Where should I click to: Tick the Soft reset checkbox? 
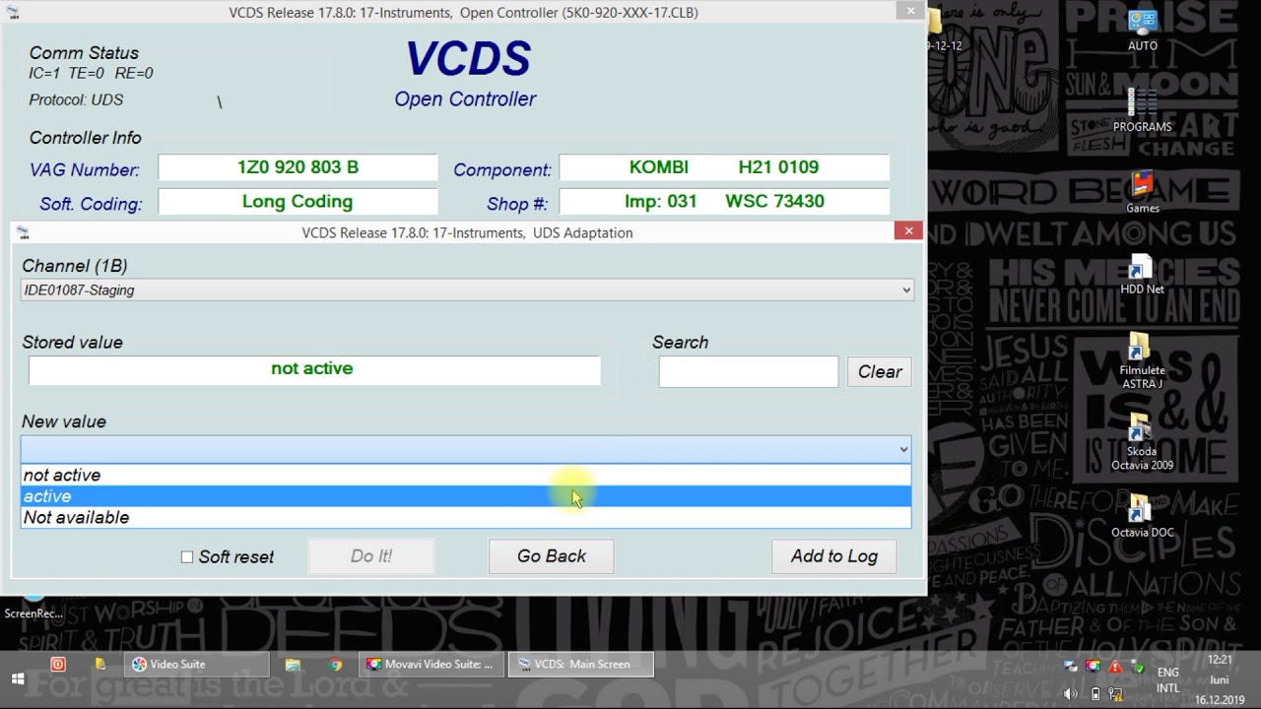(x=187, y=557)
